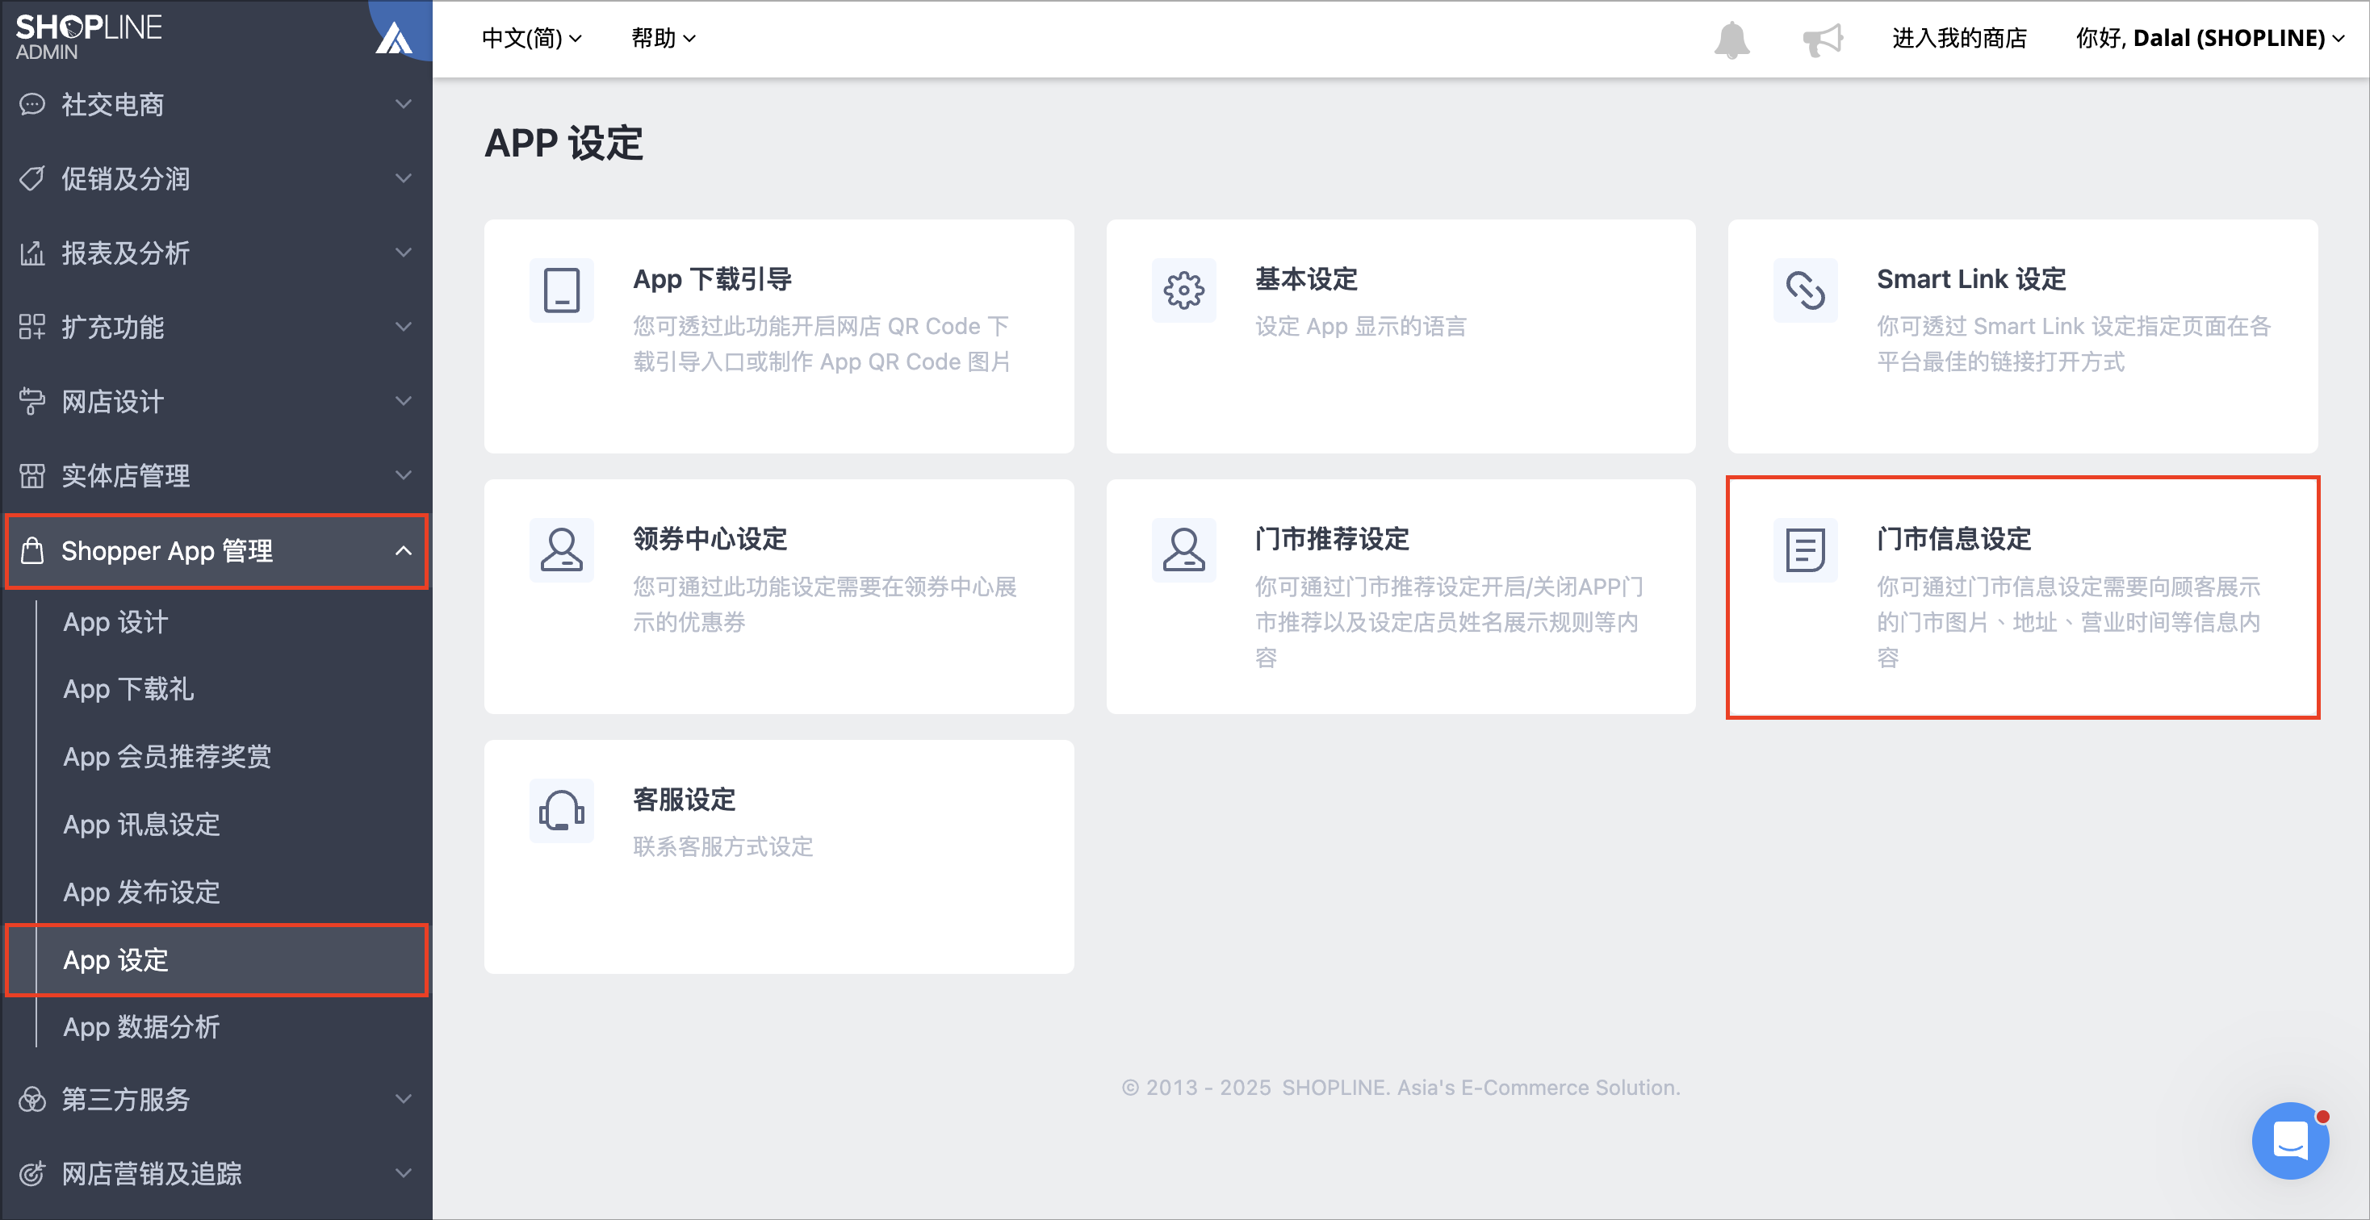This screenshot has height=1220, width=2370.
Task: Expand the 网店设计 menu chevron
Action: pyautogui.click(x=403, y=401)
